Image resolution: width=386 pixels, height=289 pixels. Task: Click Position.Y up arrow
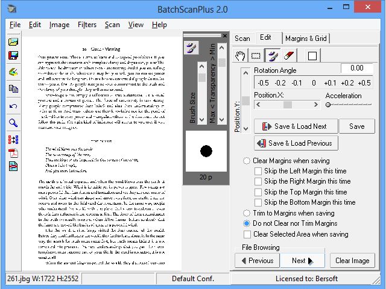[x=245, y=73]
